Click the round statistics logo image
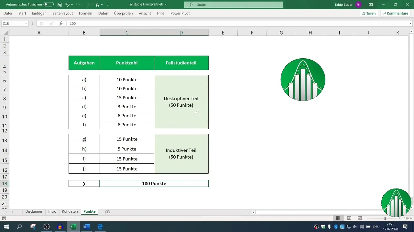 pos(303,80)
